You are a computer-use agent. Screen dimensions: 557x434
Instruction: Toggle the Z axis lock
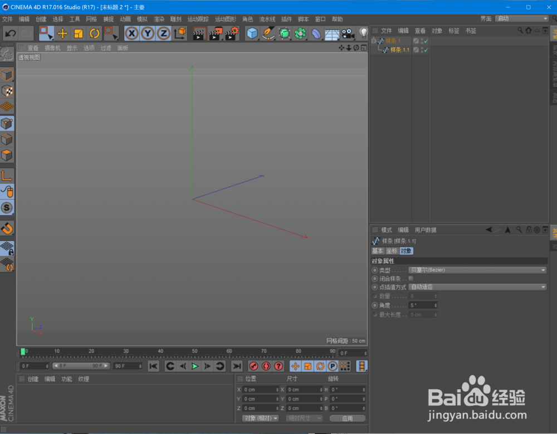(164, 34)
